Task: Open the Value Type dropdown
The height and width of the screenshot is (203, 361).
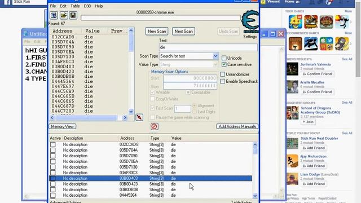Action: [x=215, y=64]
